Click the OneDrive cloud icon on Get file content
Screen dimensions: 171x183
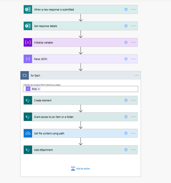click(x=28, y=133)
